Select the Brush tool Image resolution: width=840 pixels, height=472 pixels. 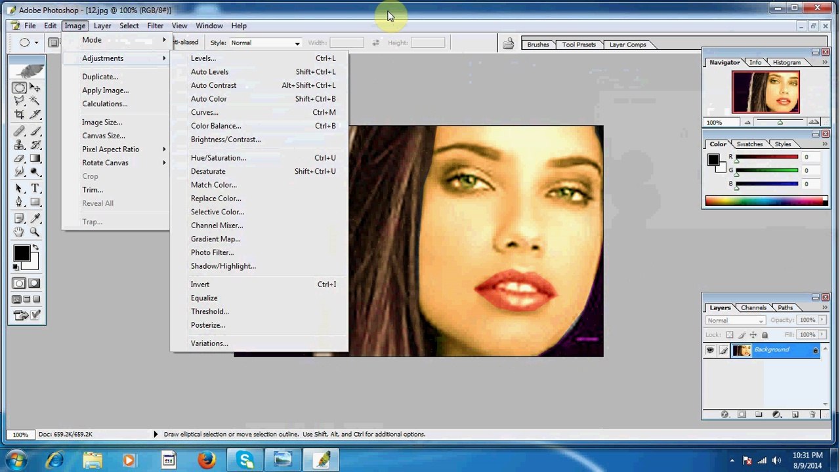(35, 132)
